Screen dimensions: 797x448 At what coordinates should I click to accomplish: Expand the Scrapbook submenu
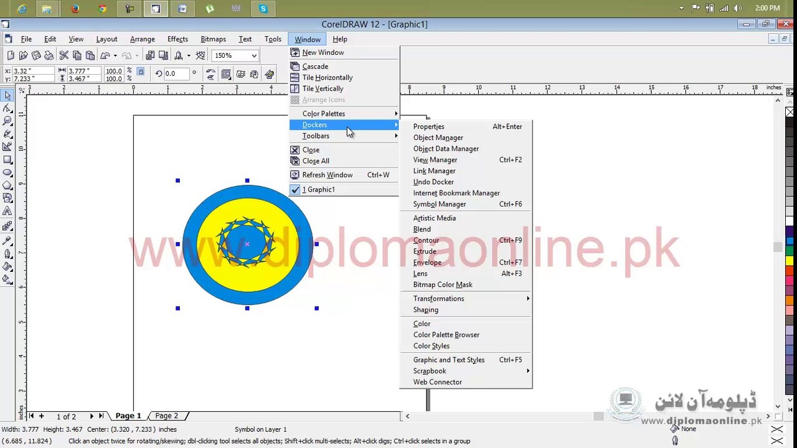466,371
